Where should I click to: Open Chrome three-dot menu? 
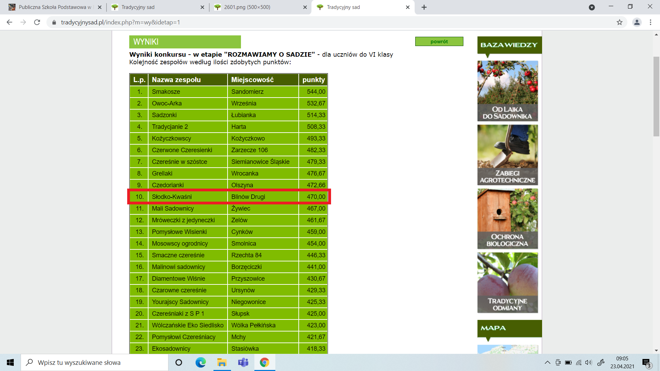tap(650, 22)
